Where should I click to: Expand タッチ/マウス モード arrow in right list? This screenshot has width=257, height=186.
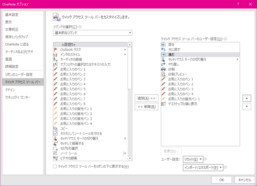[237, 59]
